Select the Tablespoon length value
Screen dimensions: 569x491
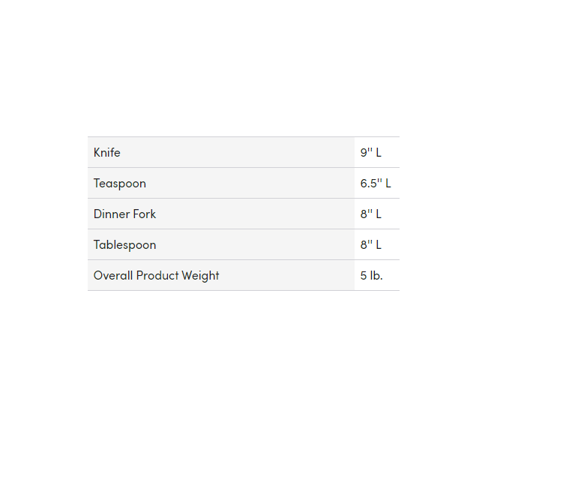tap(370, 245)
